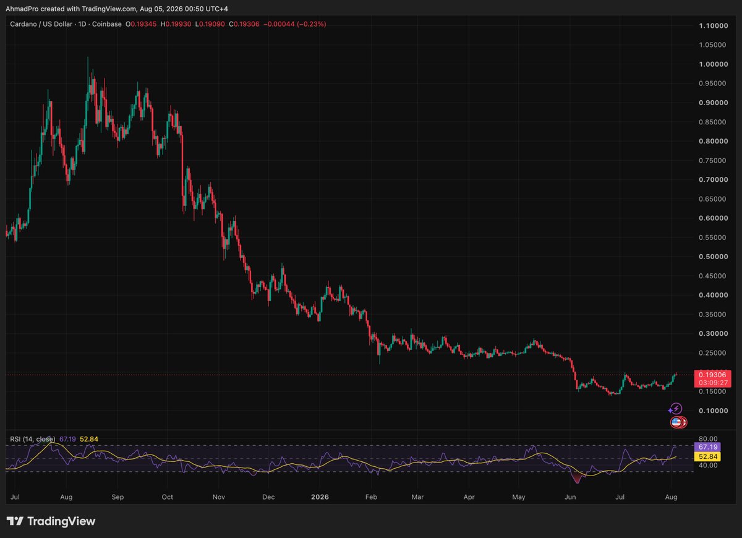Click the Oct label on time axis

point(166,497)
